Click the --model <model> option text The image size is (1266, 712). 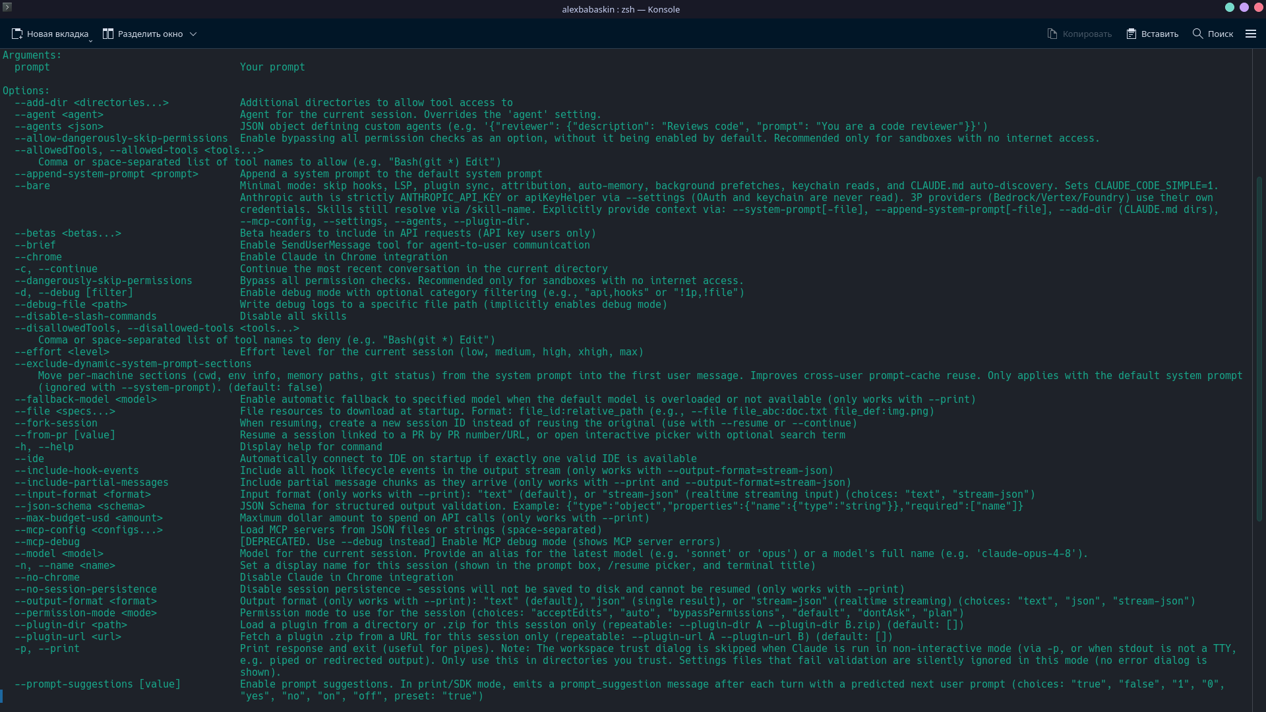point(59,554)
